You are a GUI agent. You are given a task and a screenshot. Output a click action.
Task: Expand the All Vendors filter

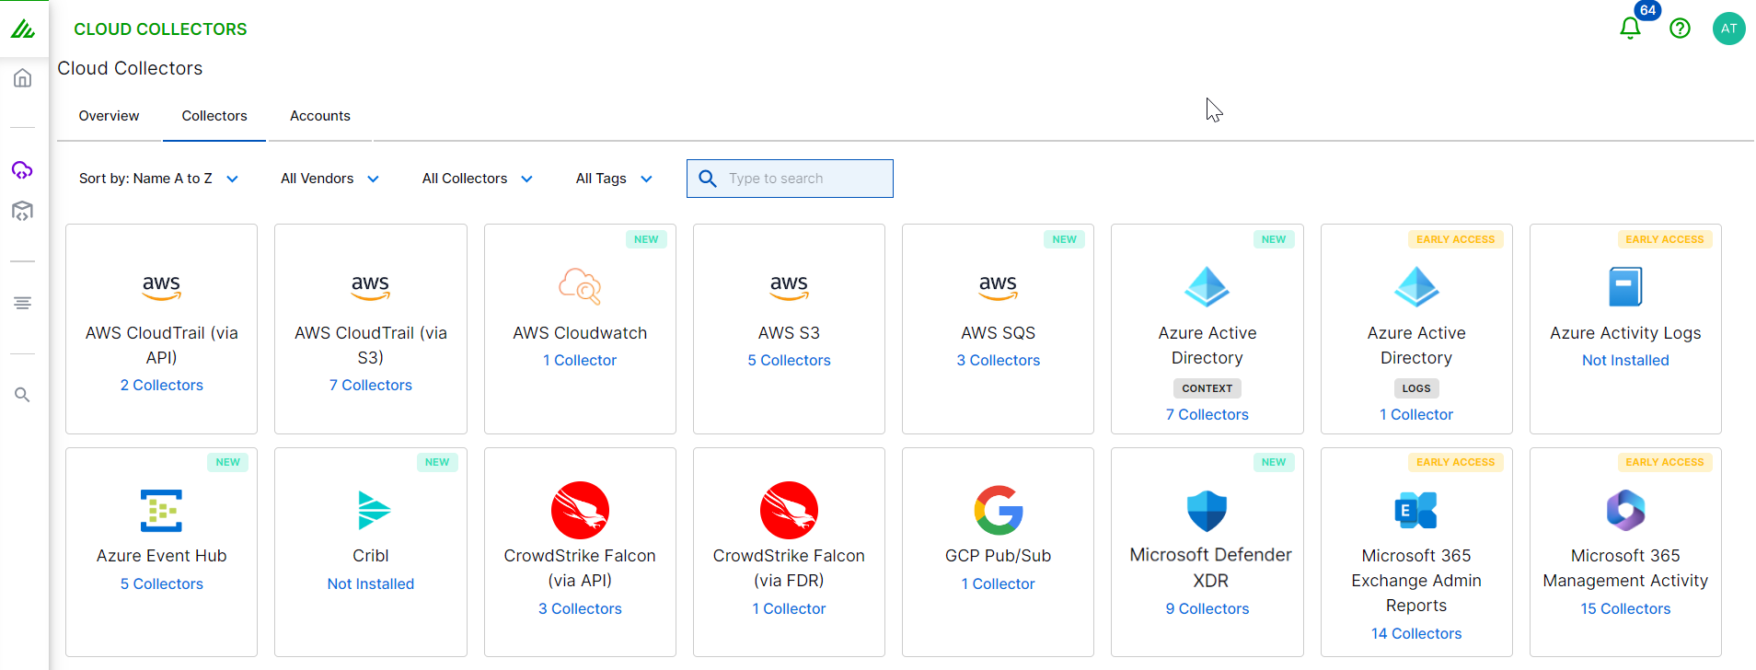329,179
